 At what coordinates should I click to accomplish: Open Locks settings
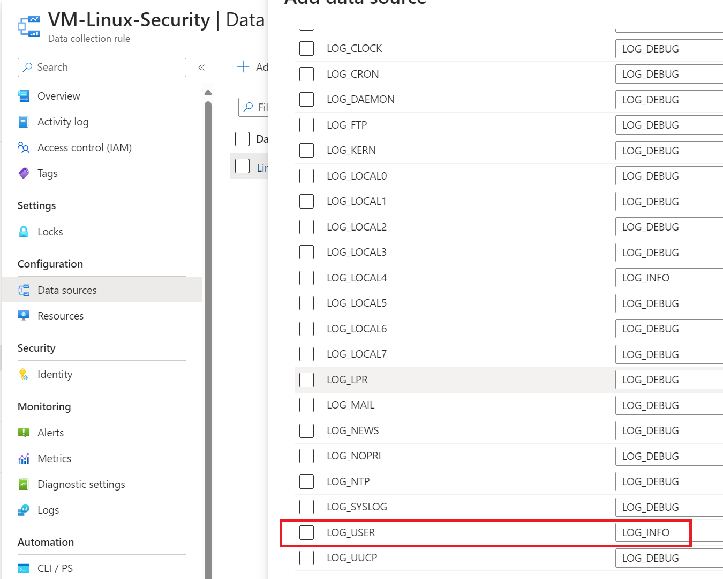click(50, 232)
